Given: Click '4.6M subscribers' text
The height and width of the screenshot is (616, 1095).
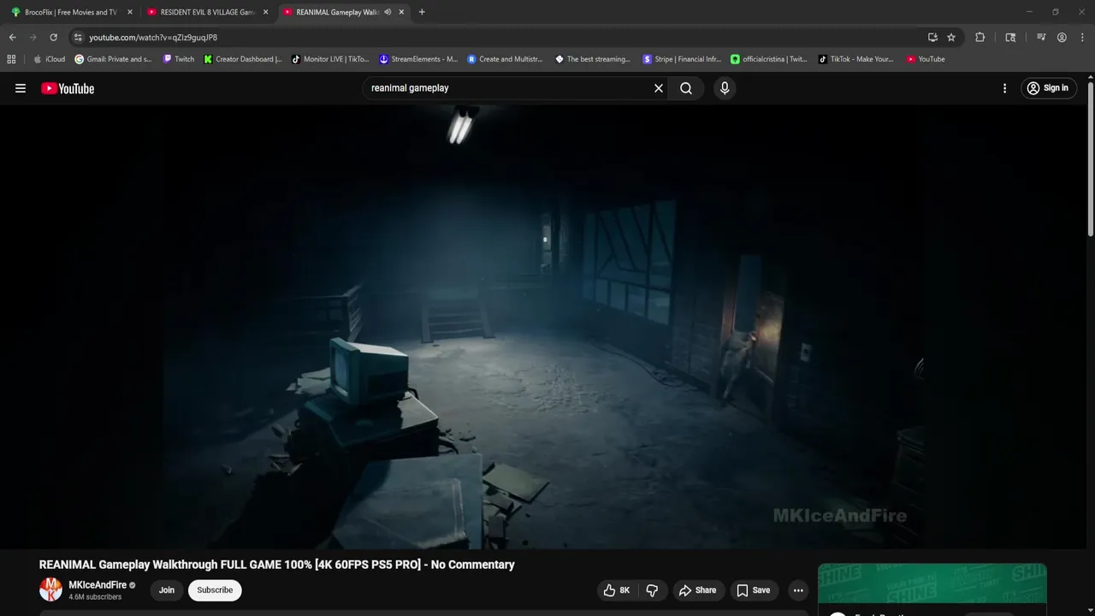Looking at the screenshot, I should point(95,597).
